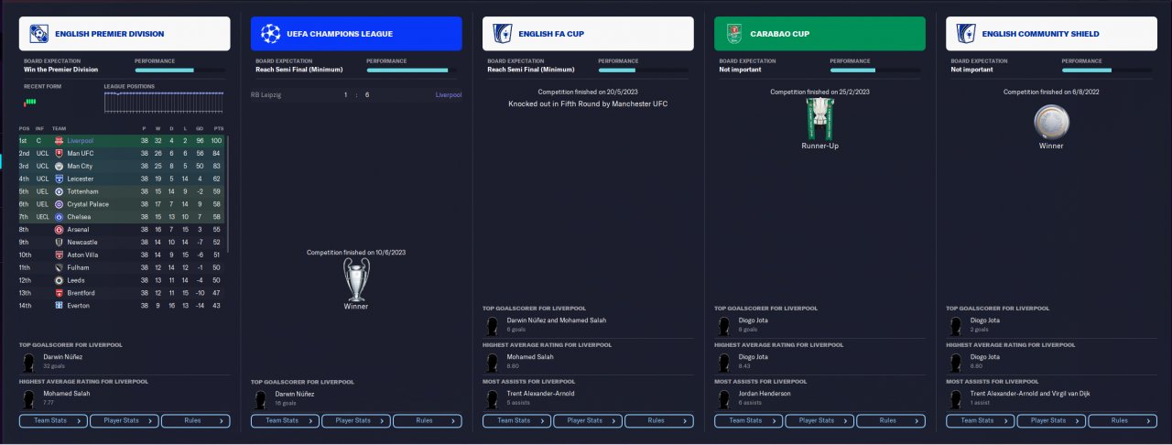Open Player Stats for Carabao Cup

click(x=819, y=421)
